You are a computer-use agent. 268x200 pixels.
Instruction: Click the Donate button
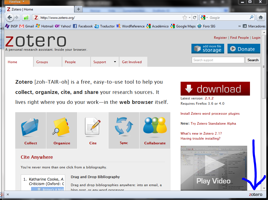[244, 49]
